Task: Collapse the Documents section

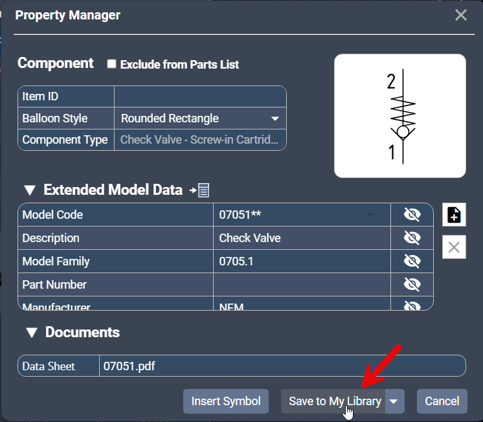Action: 32,333
